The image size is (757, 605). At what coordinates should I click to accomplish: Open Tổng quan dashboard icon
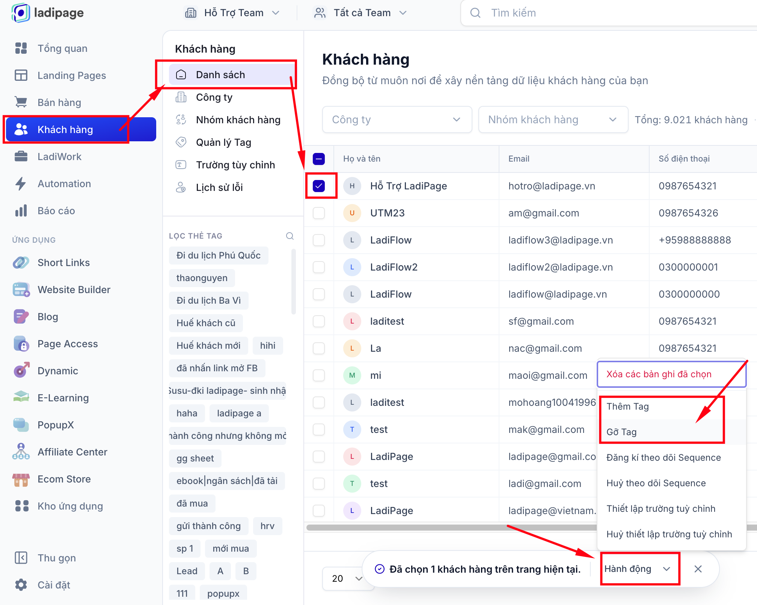(x=21, y=48)
